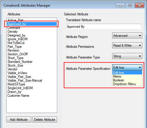Click the Translated Attribute name text field
This screenshot has width=147, height=128.
pos(104,27)
